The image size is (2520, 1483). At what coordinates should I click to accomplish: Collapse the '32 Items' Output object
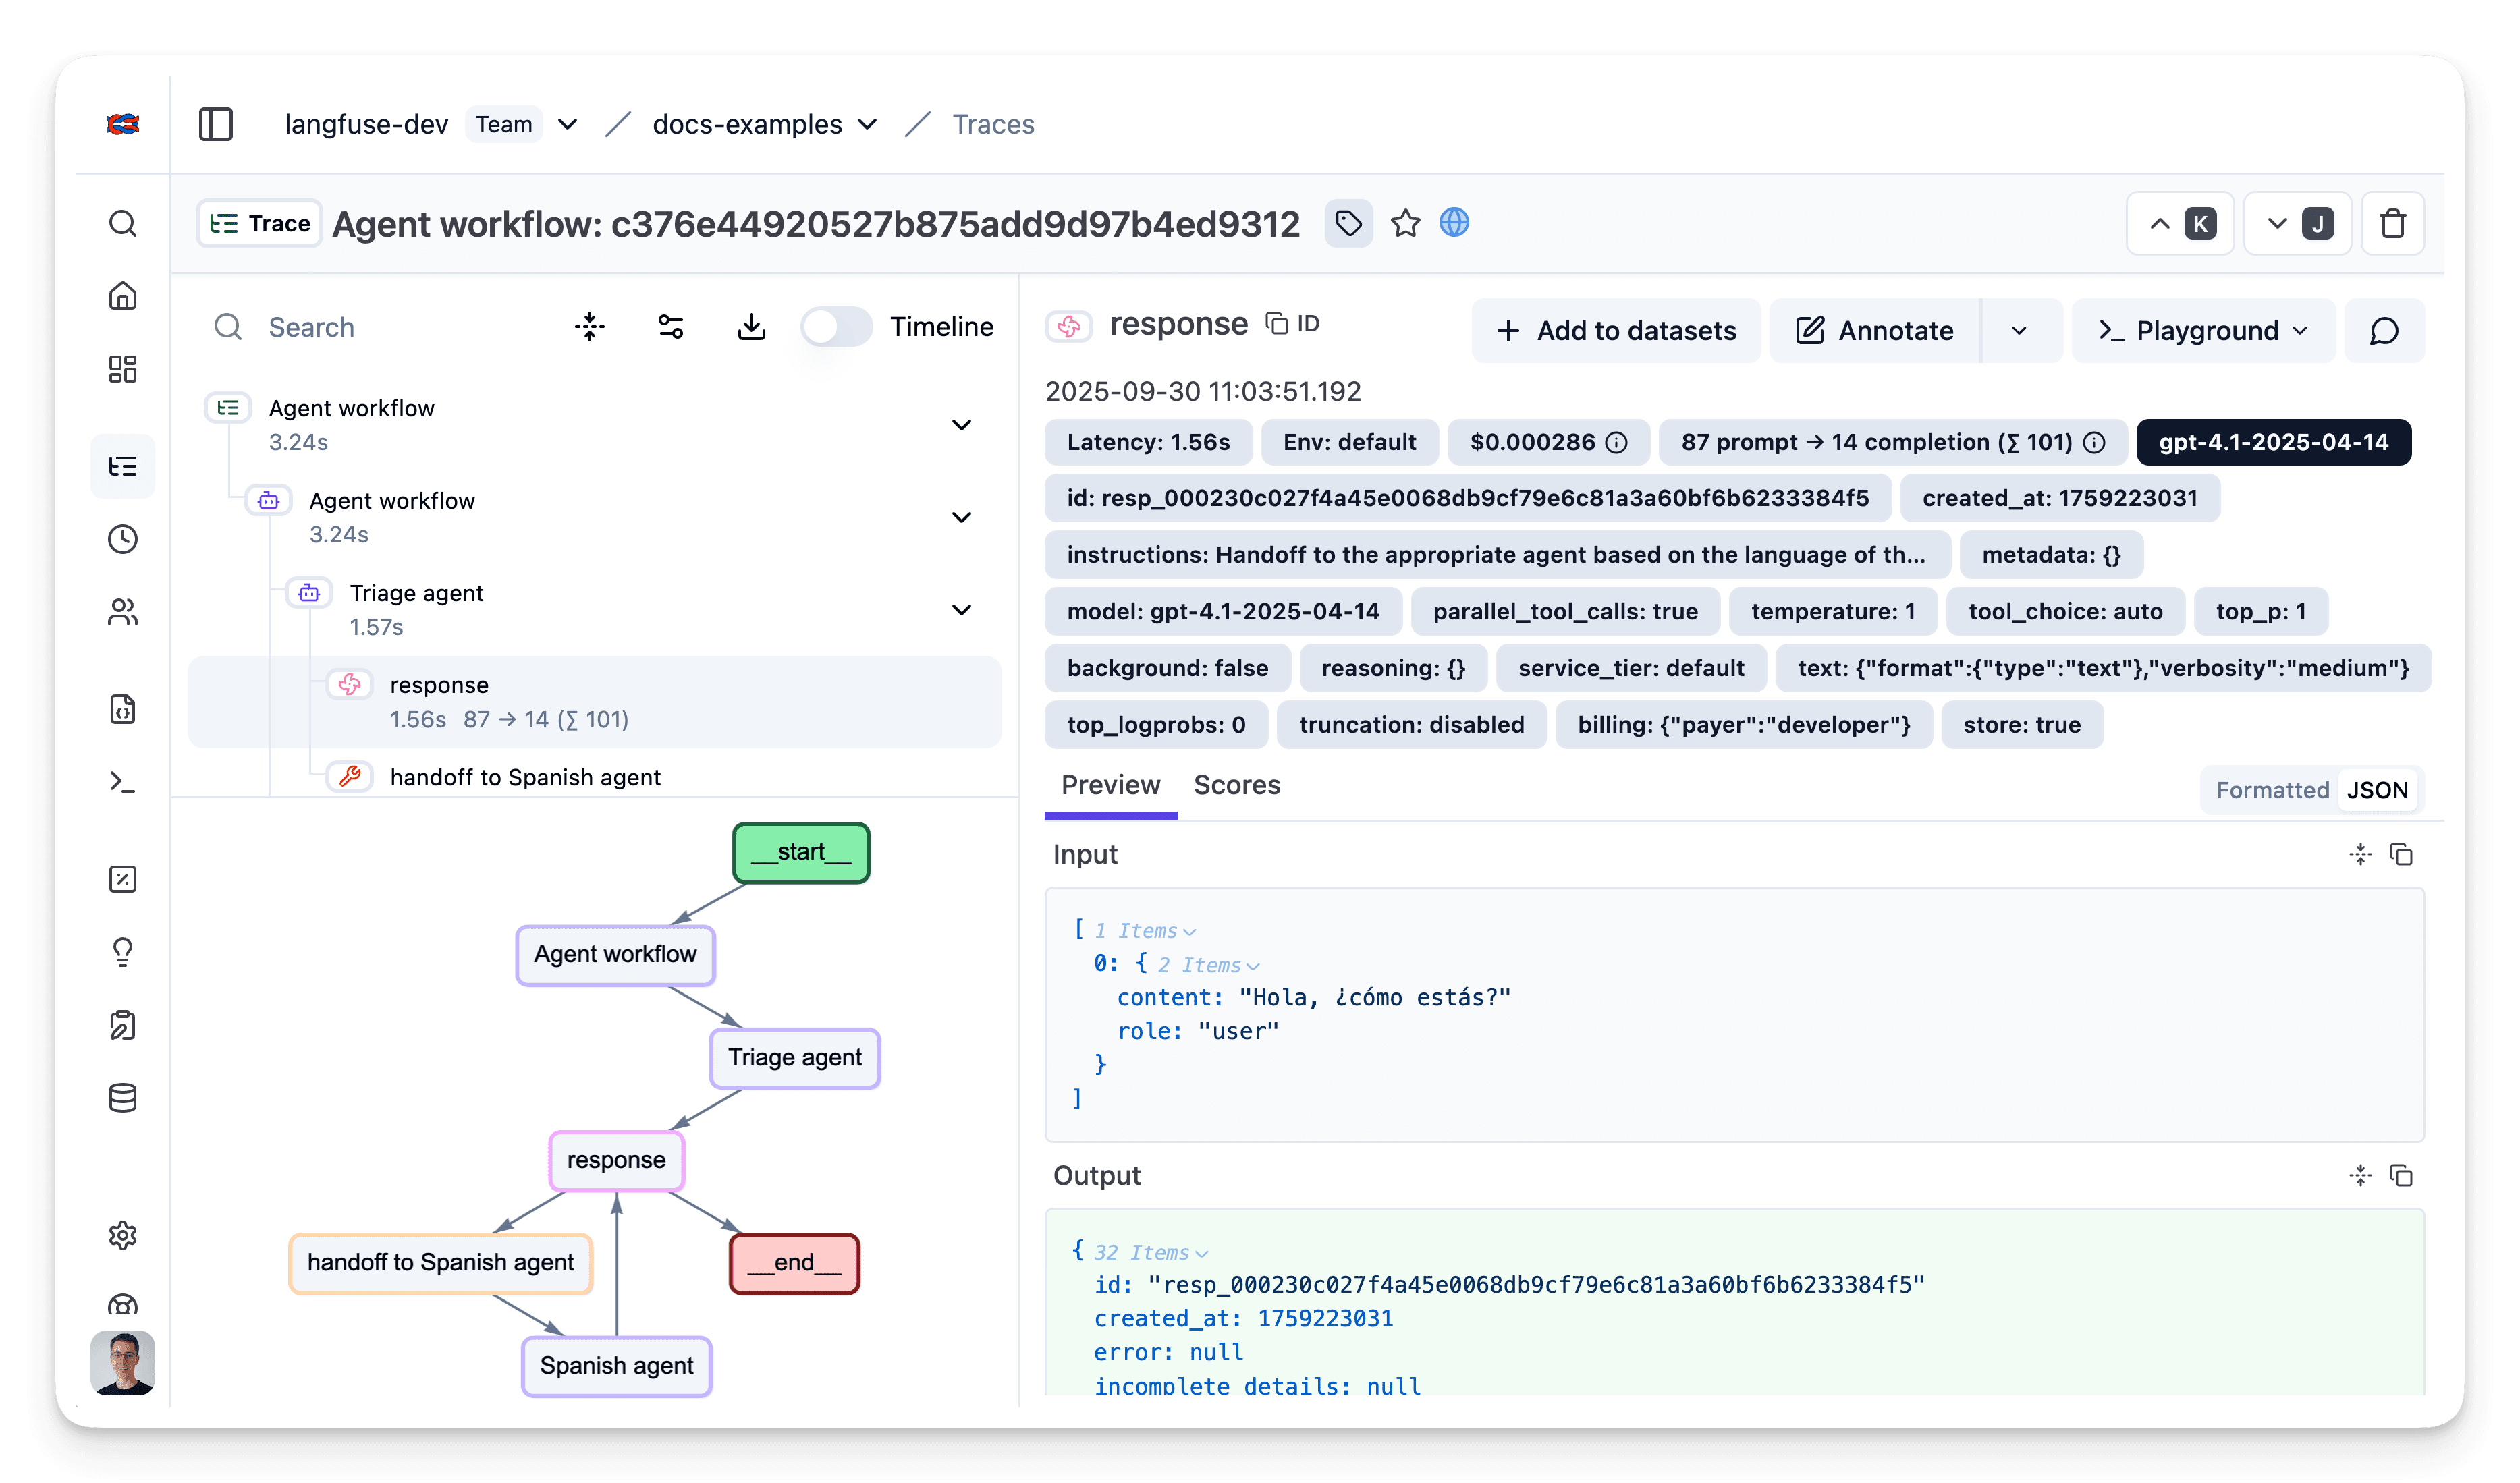click(x=1151, y=1252)
